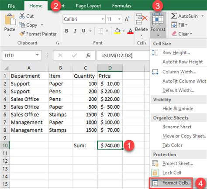
Task: Click the yellow fill color button
Action: 117,31
